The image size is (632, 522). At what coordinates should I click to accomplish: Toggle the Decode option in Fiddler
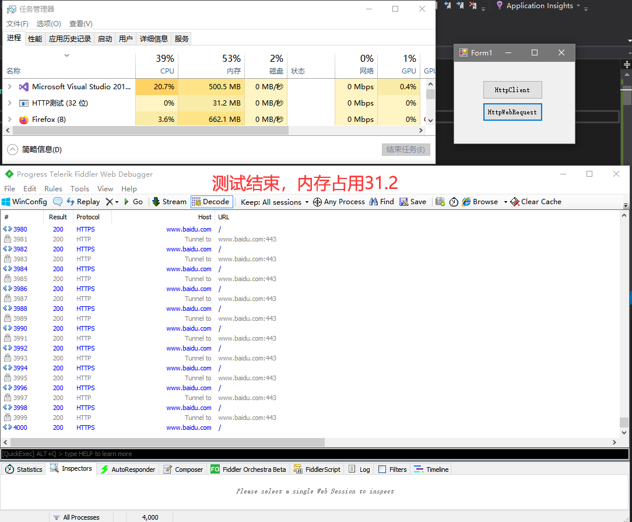pos(210,202)
